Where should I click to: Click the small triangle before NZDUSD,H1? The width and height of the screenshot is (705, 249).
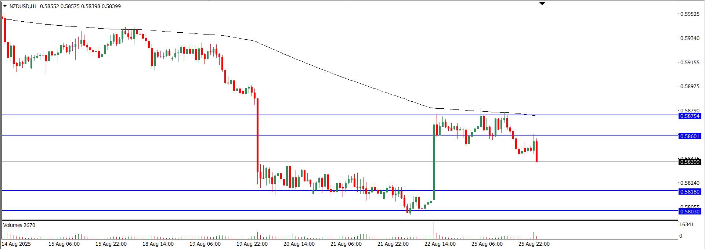(5, 6)
